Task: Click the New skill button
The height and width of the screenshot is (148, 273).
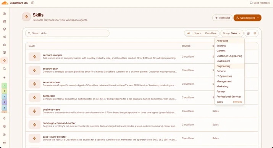Action: (x=222, y=18)
